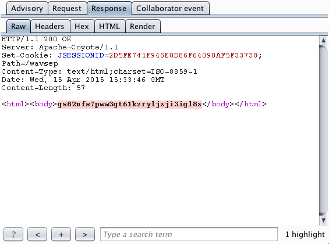Open the Hex view tab
329x244 pixels.
(82, 26)
